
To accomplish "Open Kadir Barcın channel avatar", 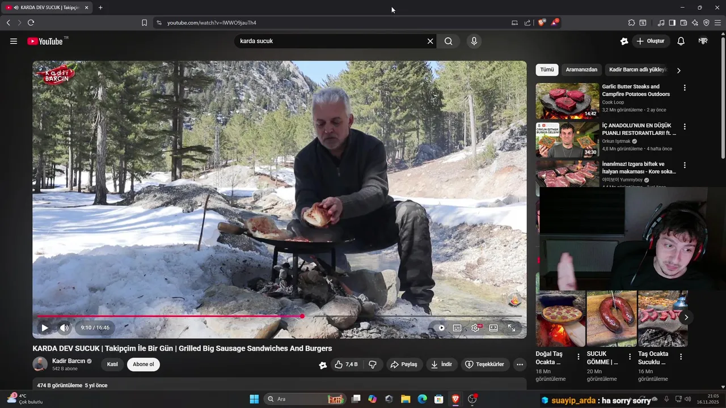I will point(40,364).
